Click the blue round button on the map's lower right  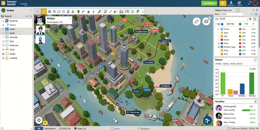pyautogui.click(x=207, y=120)
